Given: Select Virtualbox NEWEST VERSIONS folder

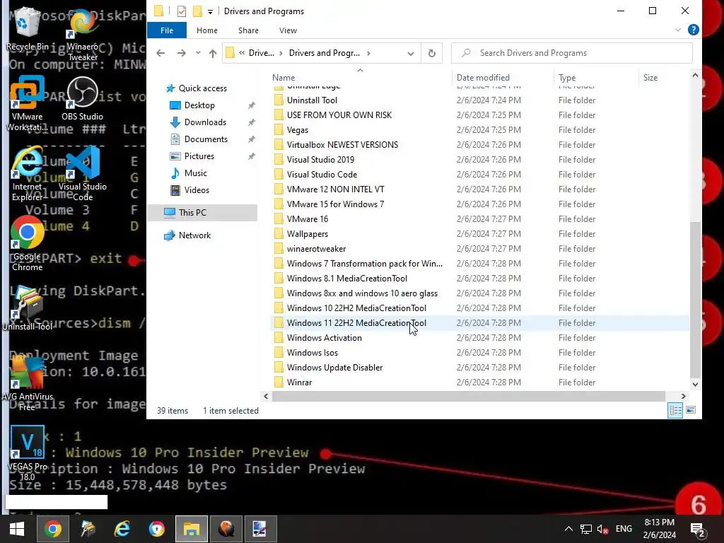Looking at the screenshot, I should [479, 145].
